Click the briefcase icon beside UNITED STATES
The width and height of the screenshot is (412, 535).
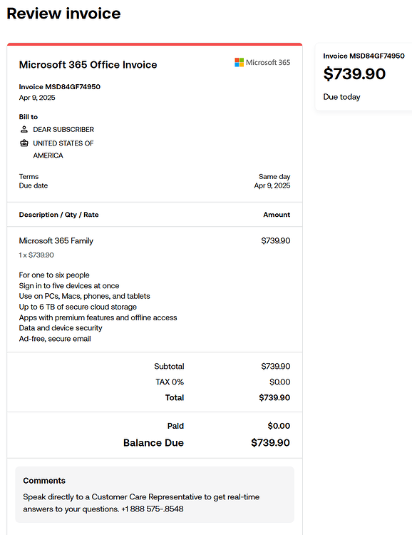24,143
